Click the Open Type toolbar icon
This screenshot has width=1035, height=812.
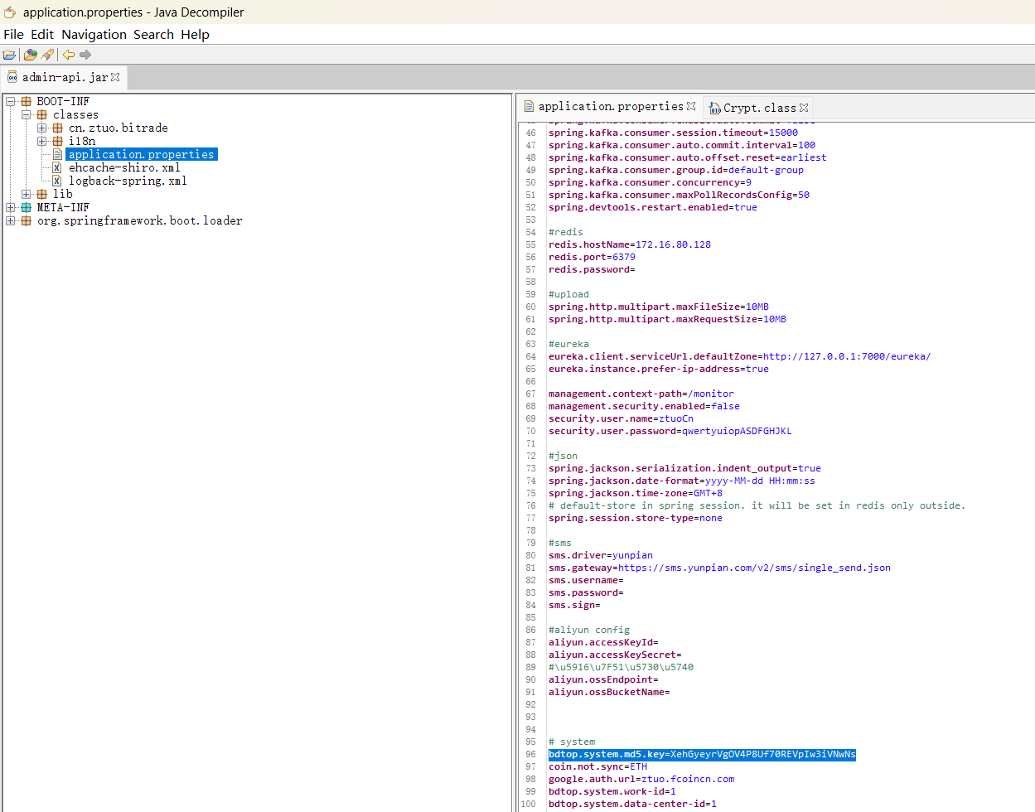(x=31, y=55)
